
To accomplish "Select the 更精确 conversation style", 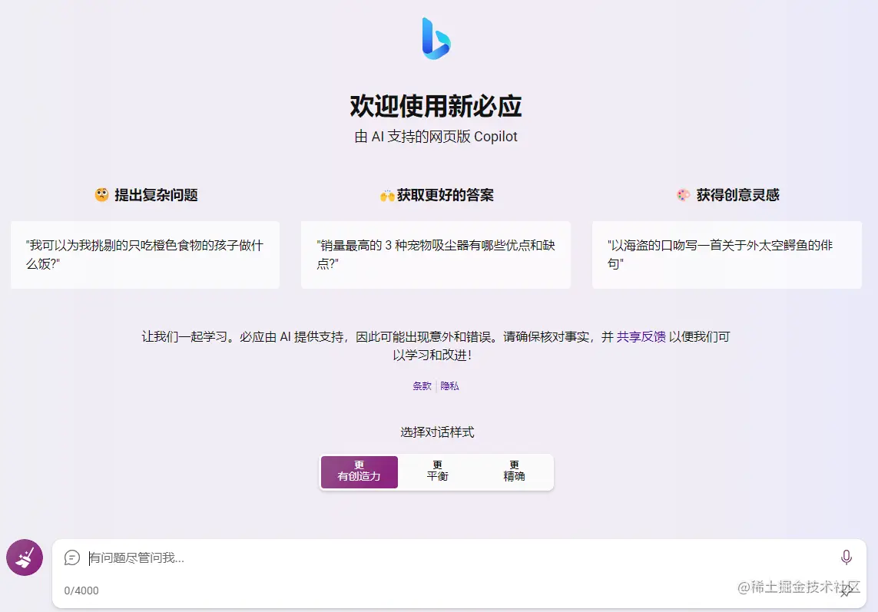I will tap(514, 471).
